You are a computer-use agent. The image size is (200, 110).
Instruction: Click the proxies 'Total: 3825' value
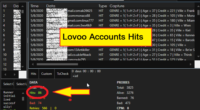pos(125,88)
